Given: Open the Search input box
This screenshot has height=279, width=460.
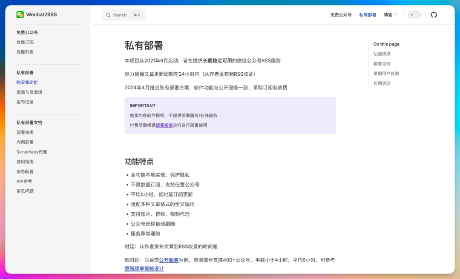Looking at the screenshot, I should 124,15.
